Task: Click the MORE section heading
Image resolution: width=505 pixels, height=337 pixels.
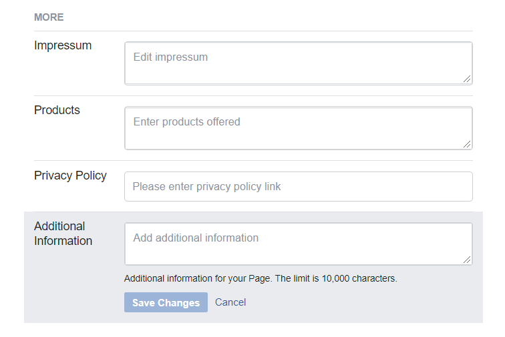Action: 49,17
